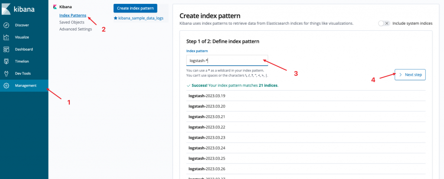Toggle Include system indices switch
This screenshot has height=179, width=444.
point(384,23)
